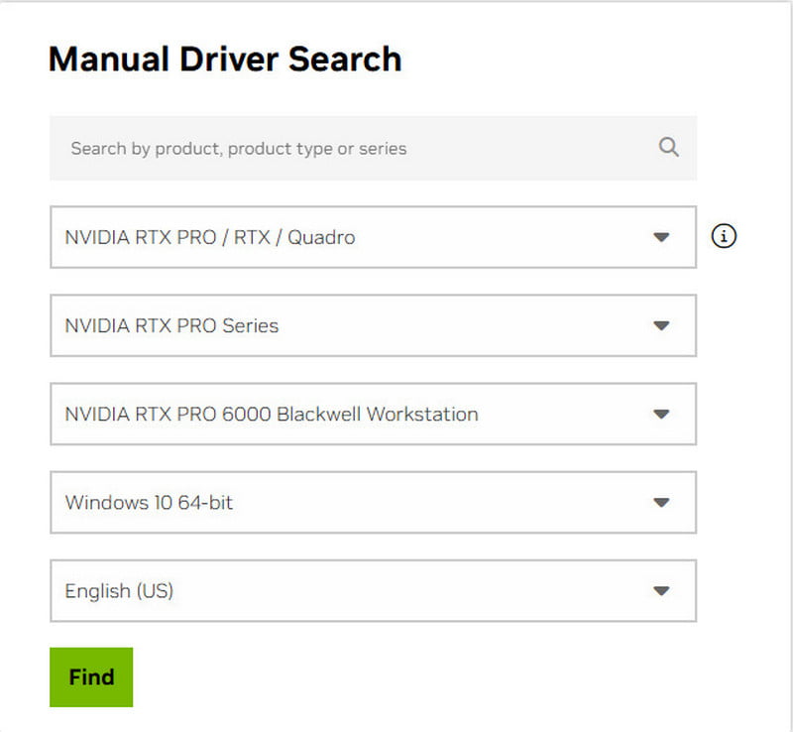Click the 'Search by product, product type or series' placeholder
Viewport: 793px width, 732px height.
(x=239, y=149)
